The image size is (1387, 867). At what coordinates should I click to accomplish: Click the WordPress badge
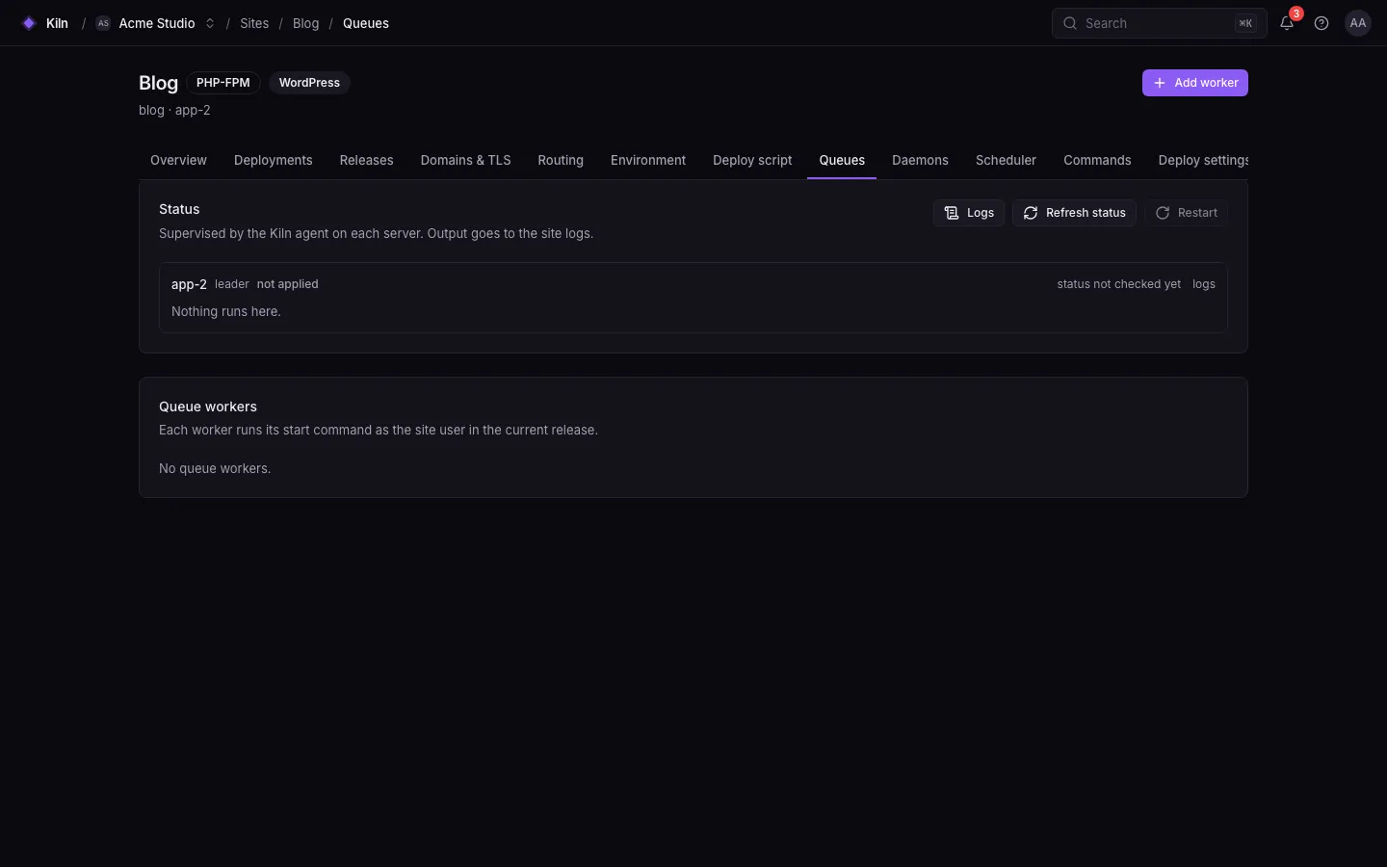[309, 83]
